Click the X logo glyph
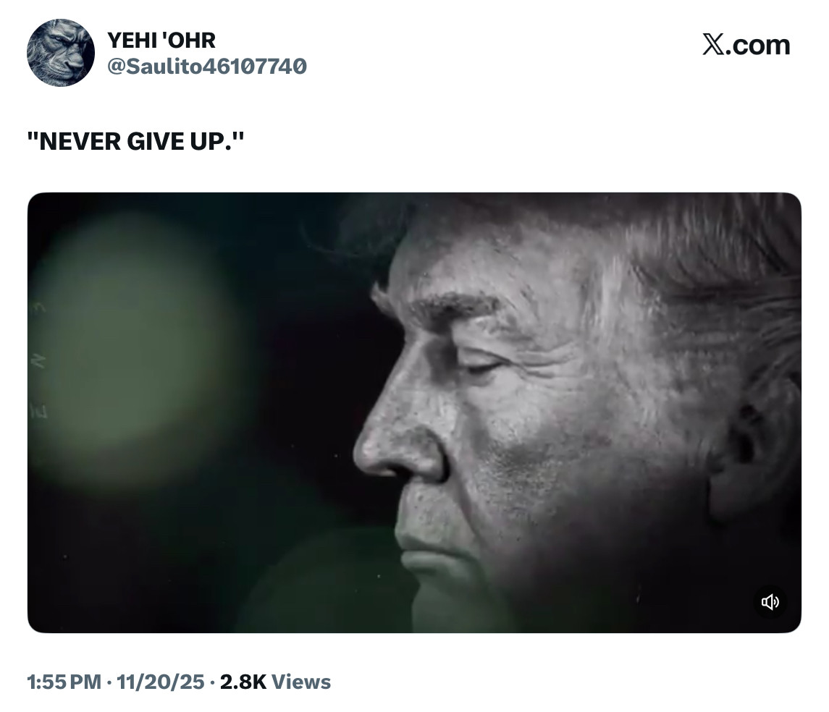829x712 pixels. tap(713, 44)
